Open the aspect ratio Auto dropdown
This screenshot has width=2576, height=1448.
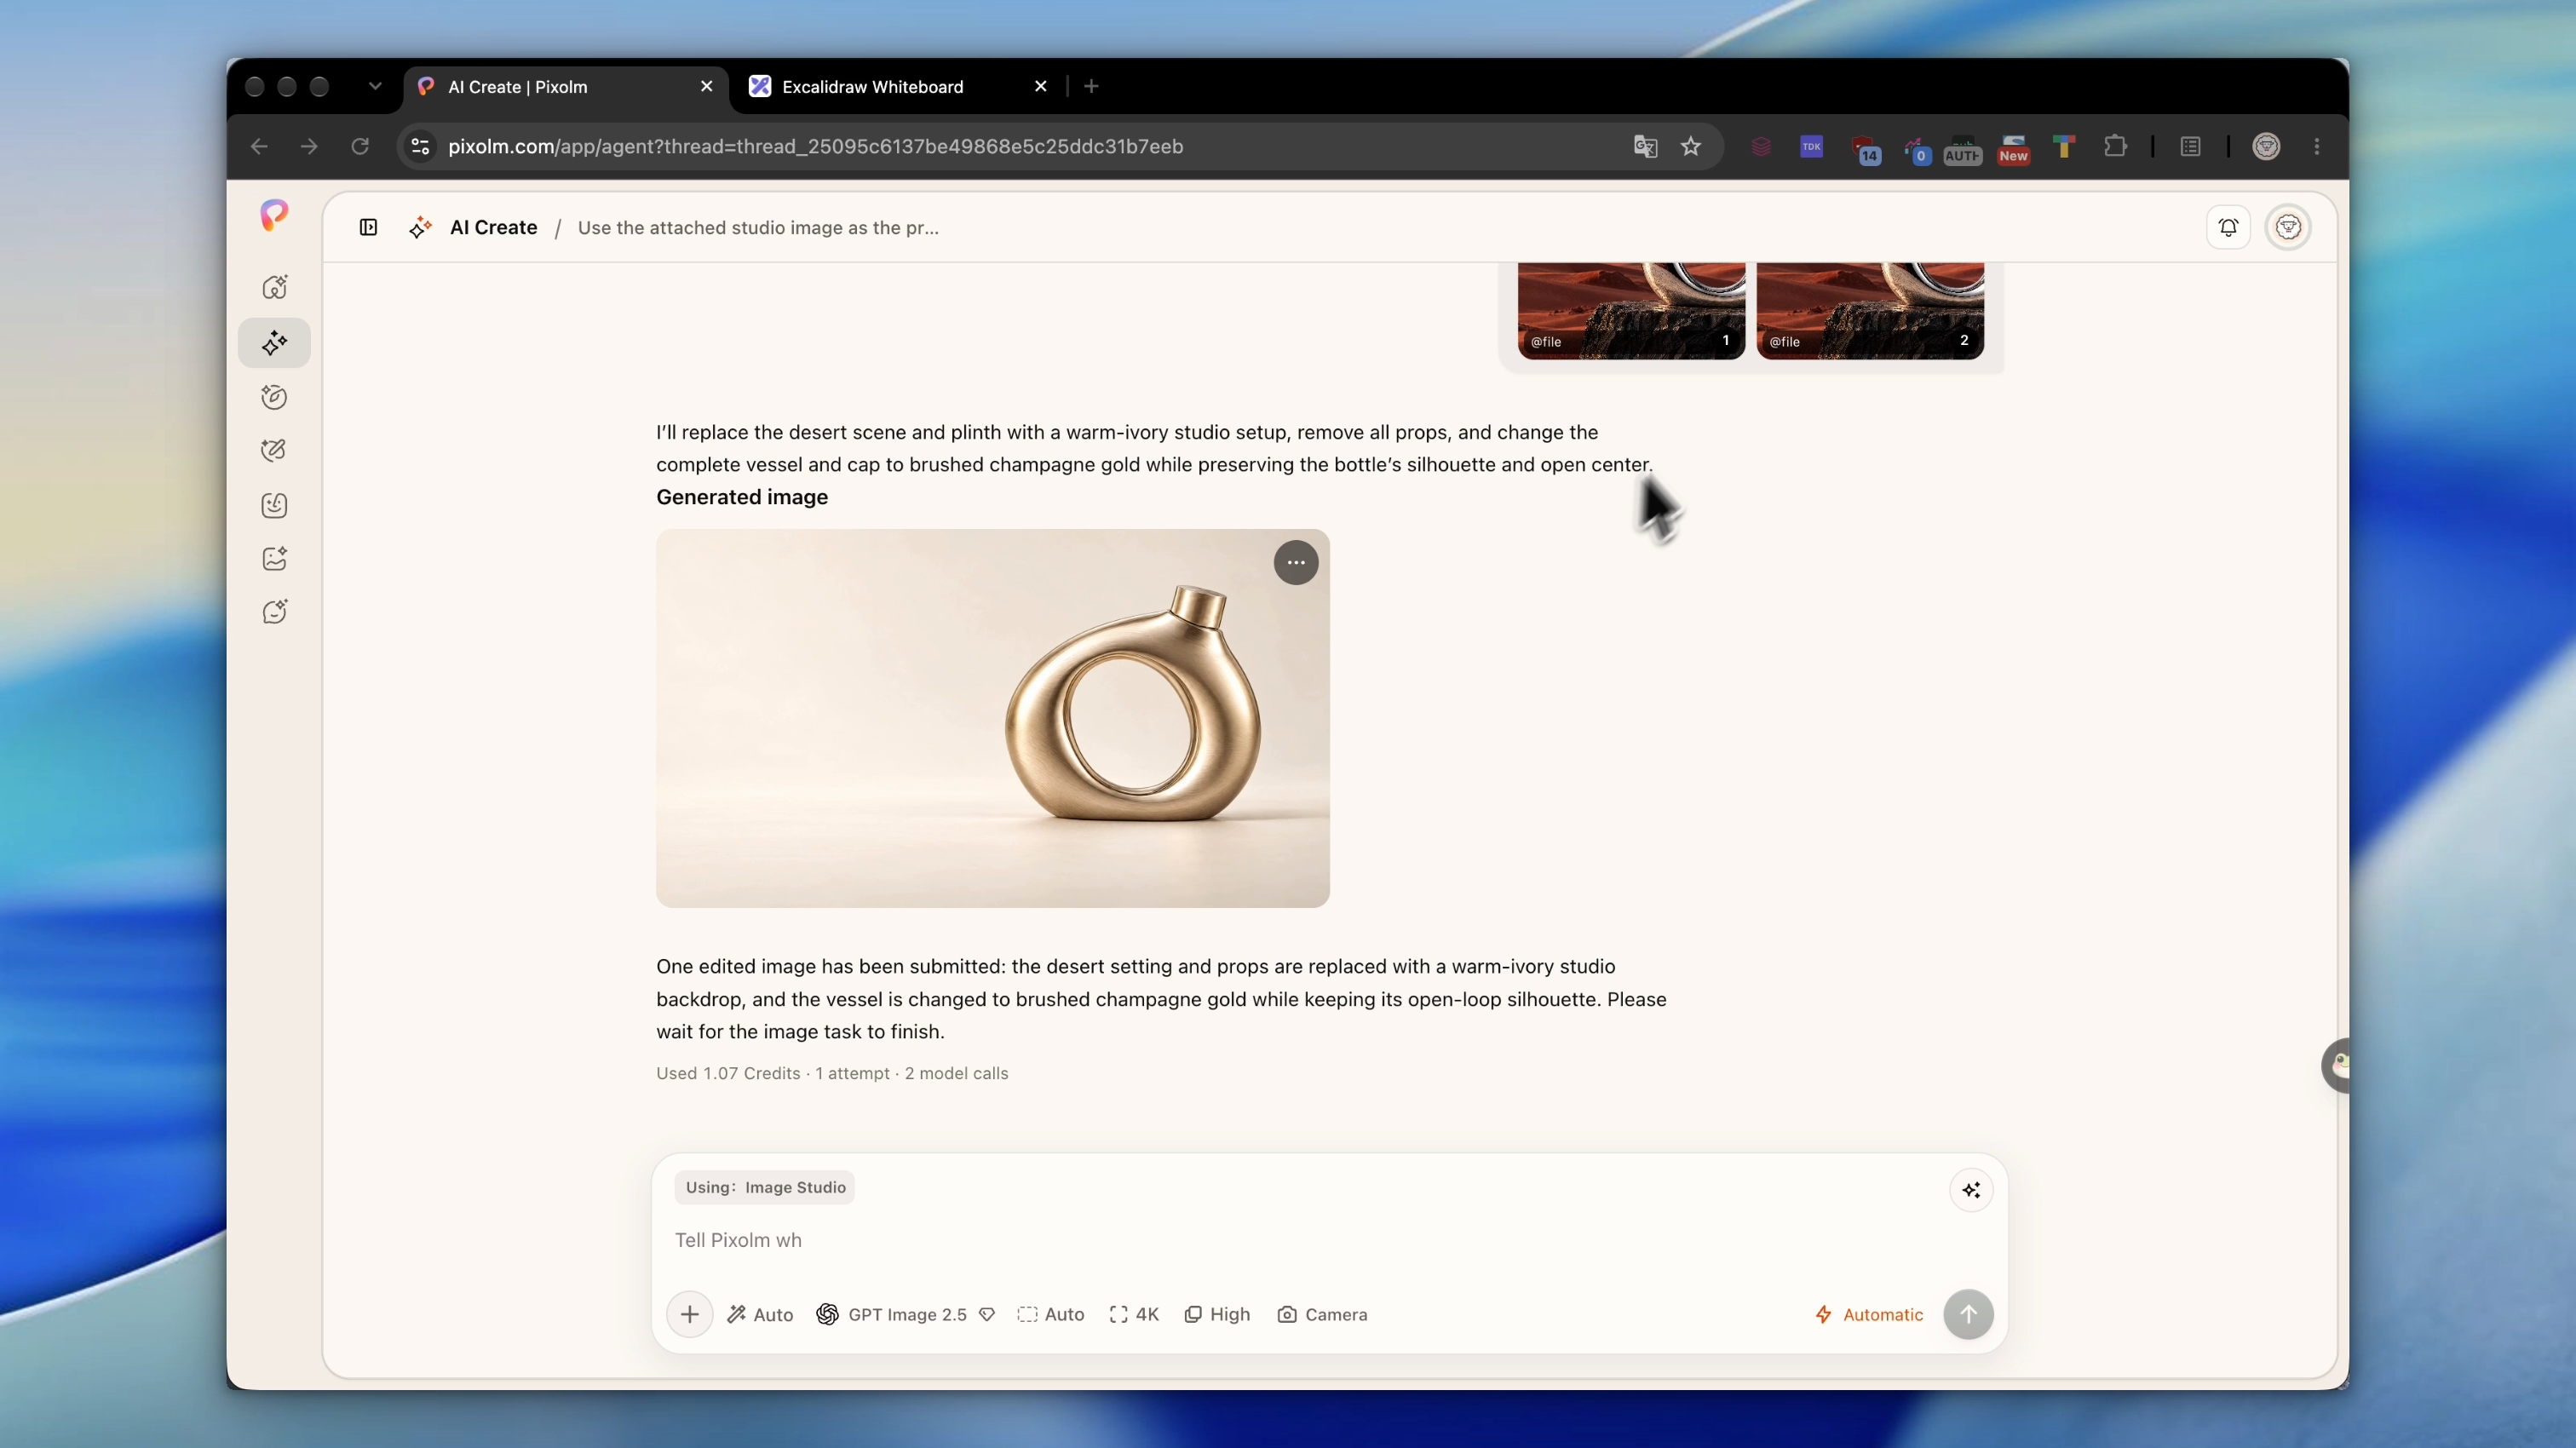tap(1050, 1314)
